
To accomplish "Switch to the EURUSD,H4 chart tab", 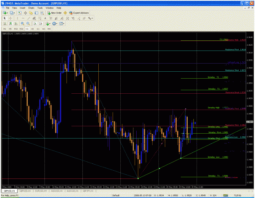I will [x=41, y=191].
